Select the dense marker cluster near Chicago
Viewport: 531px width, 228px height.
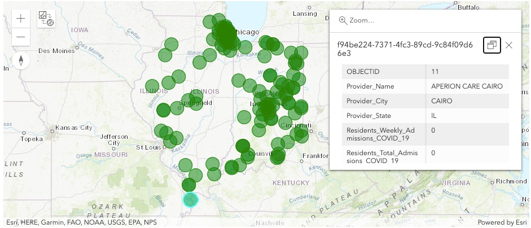(225, 34)
